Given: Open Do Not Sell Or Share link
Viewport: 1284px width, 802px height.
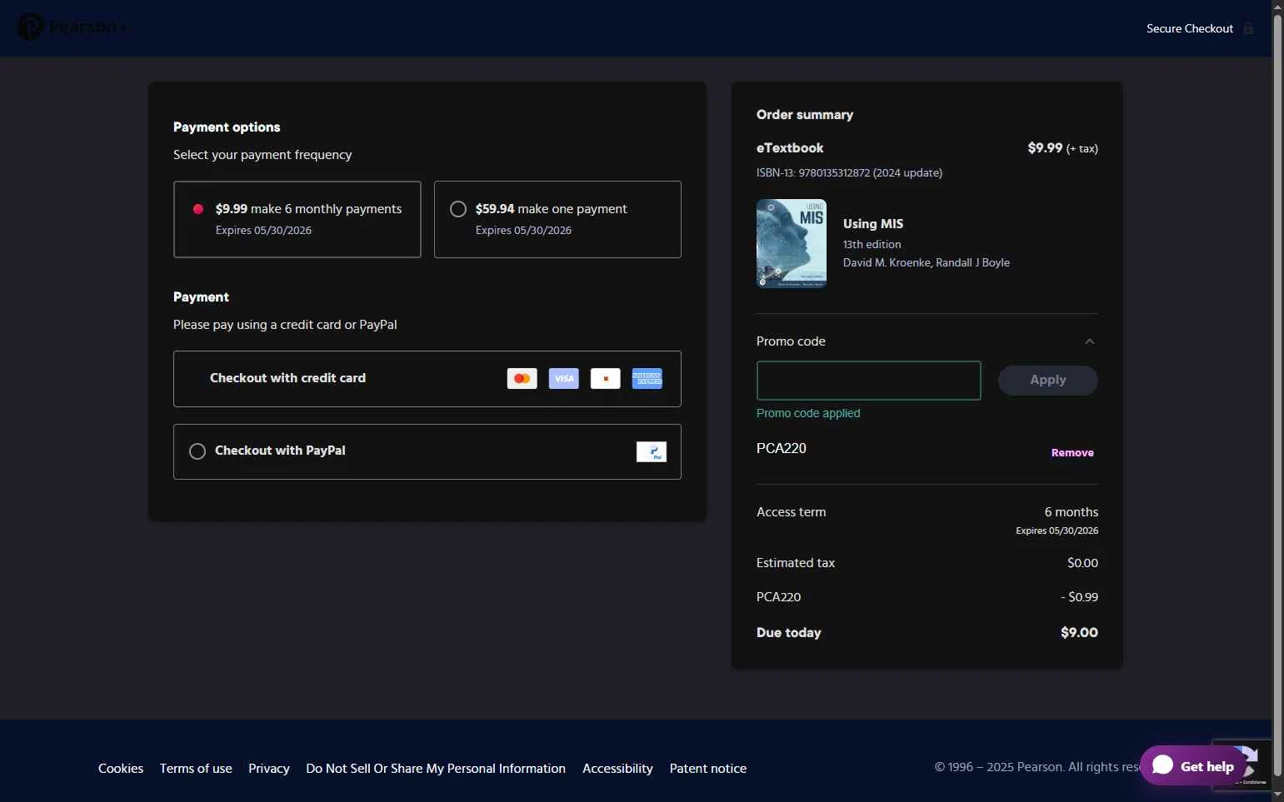Looking at the screenshot, I should coord(436,769).
